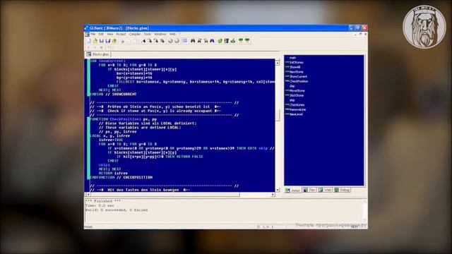Jump to NewLevel in the jump list

click(296, 114)
